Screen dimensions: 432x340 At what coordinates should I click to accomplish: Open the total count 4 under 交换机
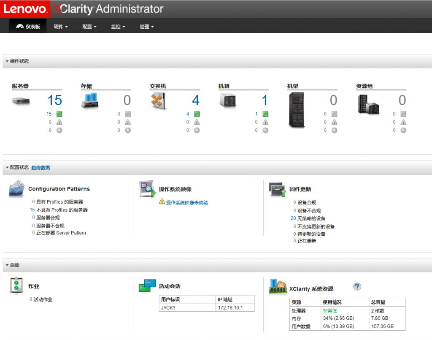[196, 100]
